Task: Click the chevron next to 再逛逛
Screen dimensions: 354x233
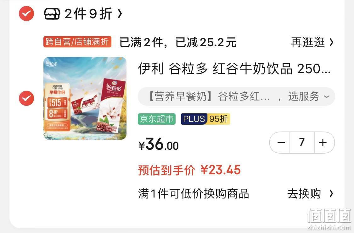Action: click(x=331, y=42)
